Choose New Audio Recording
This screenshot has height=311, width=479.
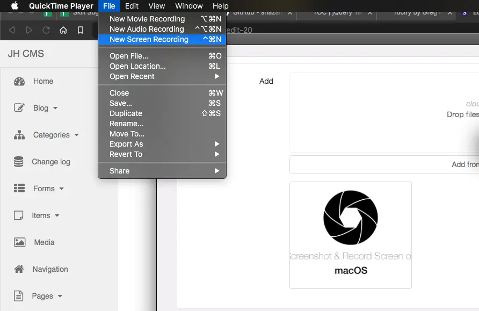coord(162,29)
